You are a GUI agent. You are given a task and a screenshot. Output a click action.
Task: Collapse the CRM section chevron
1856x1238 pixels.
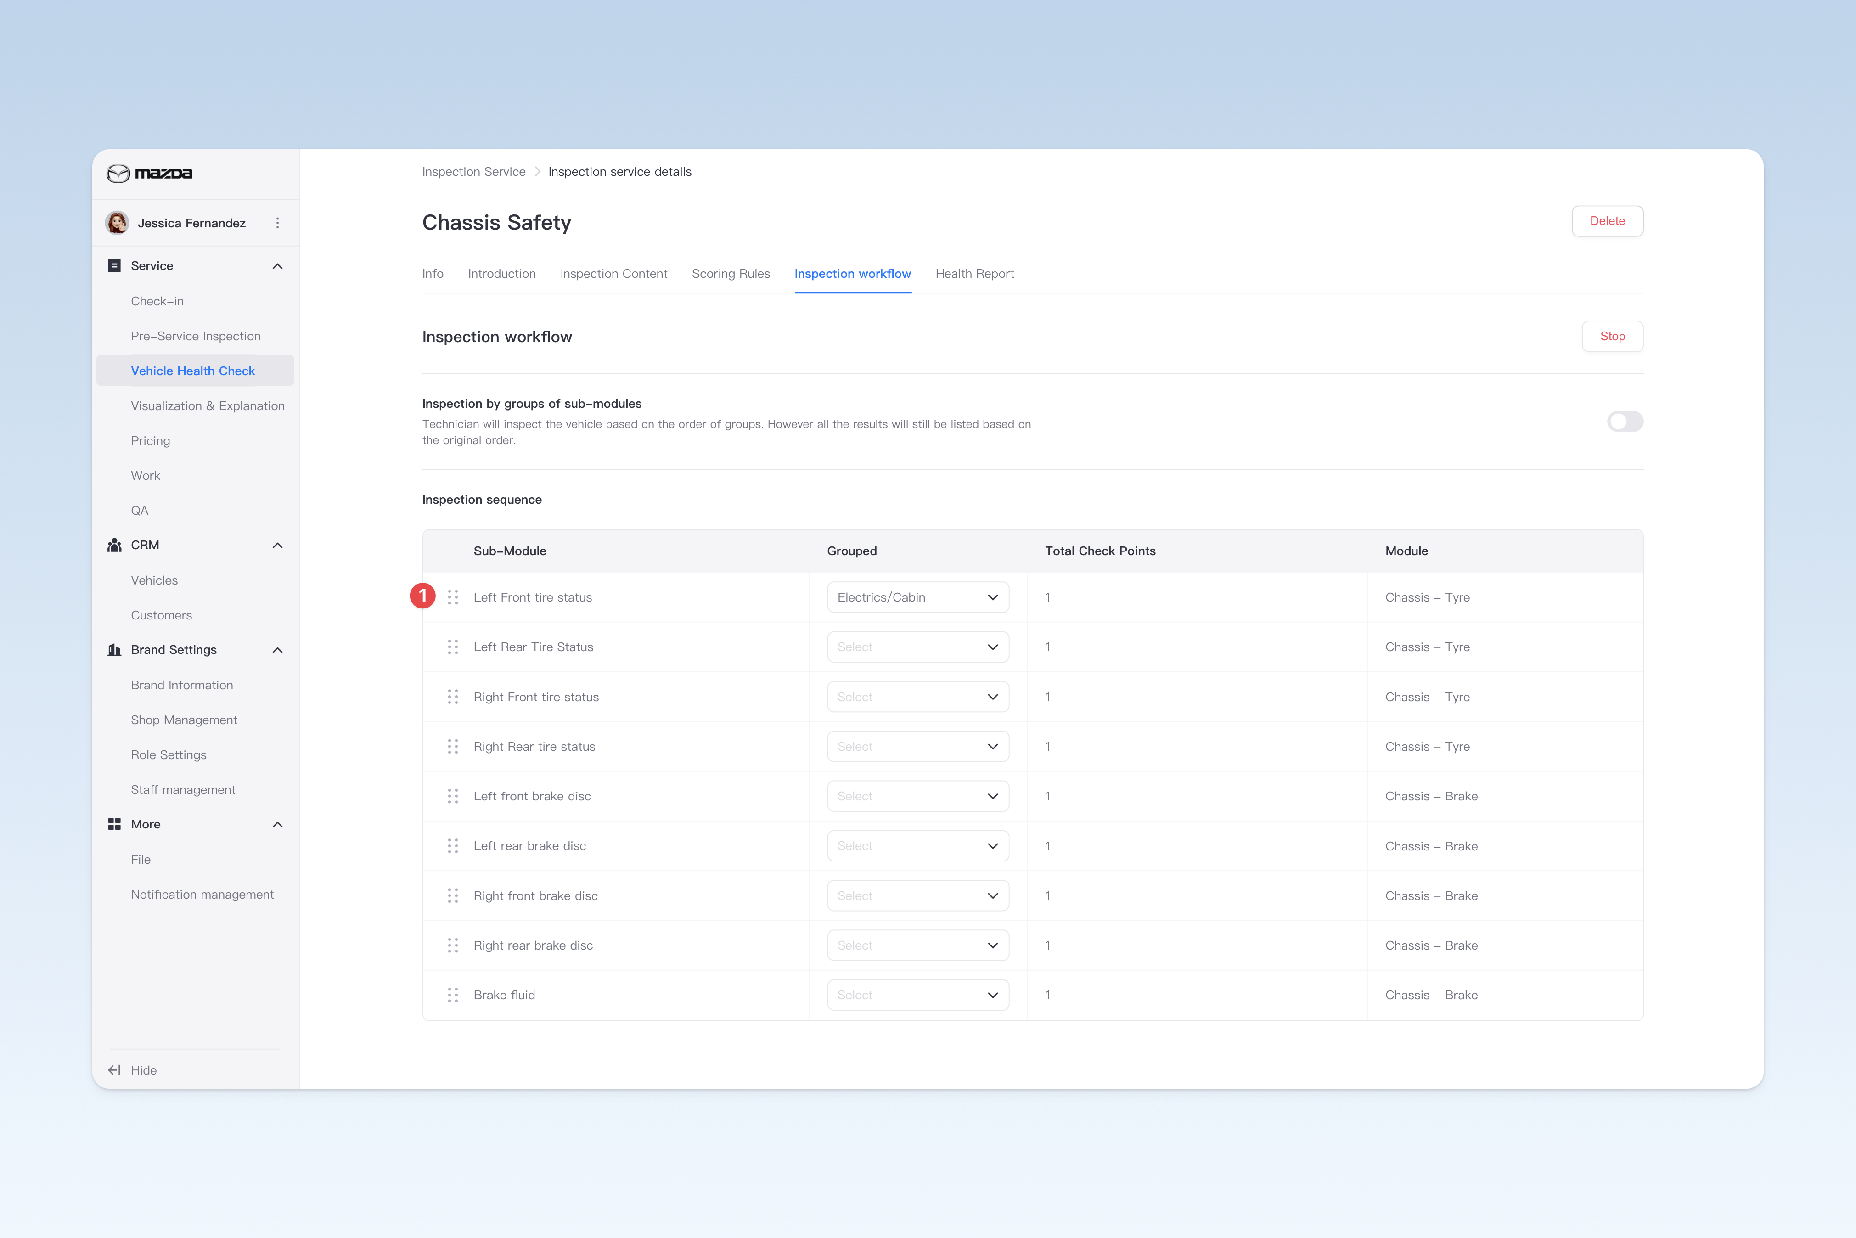tap(277, 546)
